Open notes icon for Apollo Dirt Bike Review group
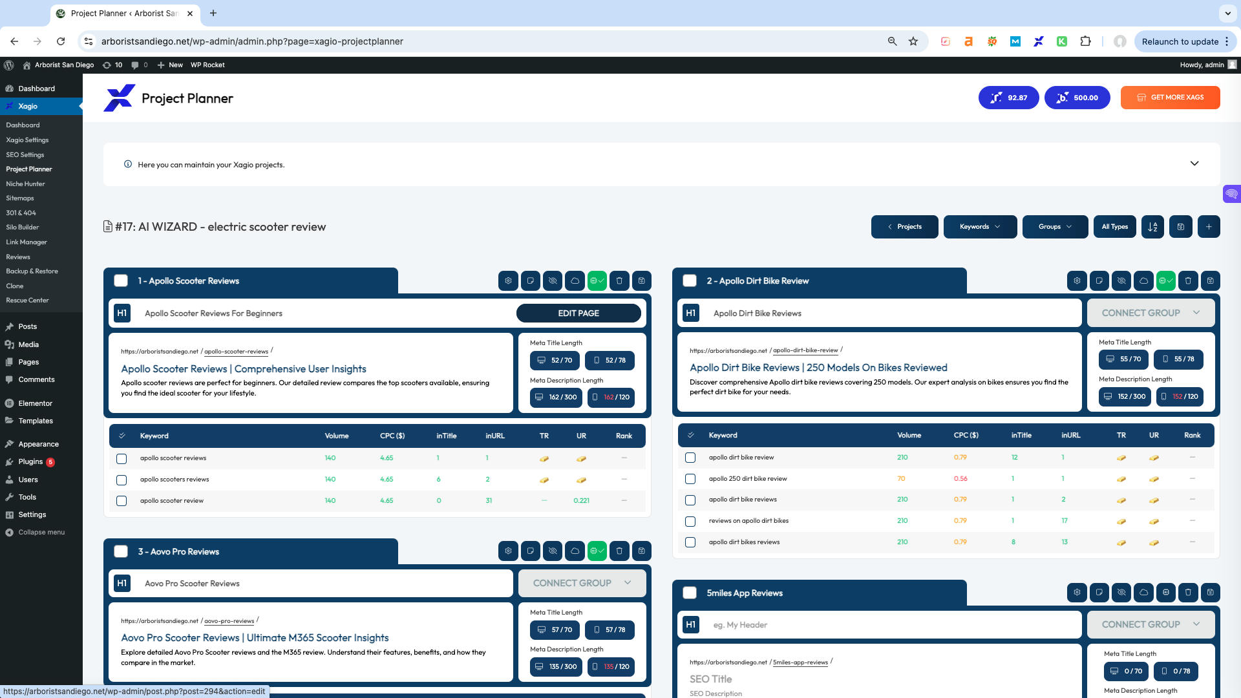The width and height of the screenshot is (1241, 698). [1099, 280]
